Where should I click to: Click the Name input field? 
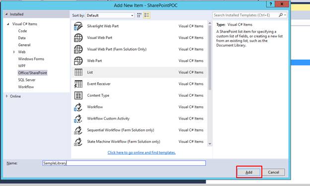point(124,163)
